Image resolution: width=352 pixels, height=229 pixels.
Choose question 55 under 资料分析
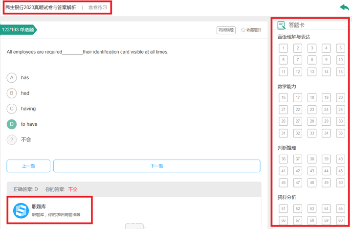pos(341,209)
